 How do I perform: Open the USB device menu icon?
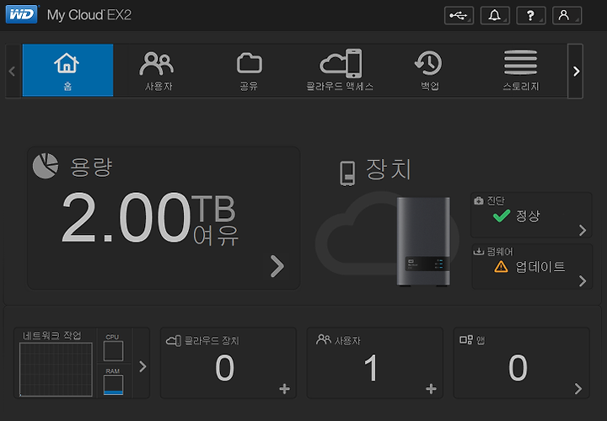(x=459, y=15)
